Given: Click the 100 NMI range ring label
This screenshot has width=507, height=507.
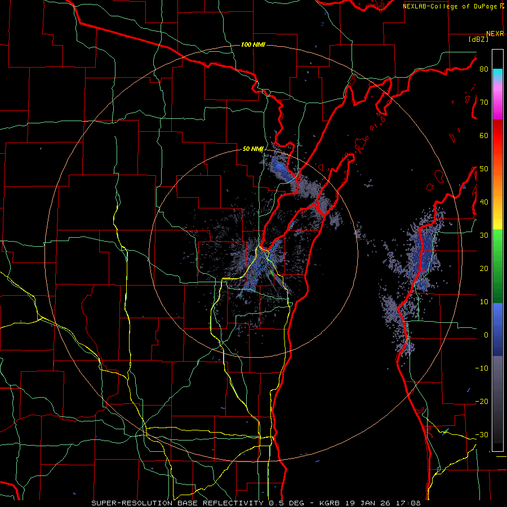Looking at the screenshot, I should (x=253, y=45).
